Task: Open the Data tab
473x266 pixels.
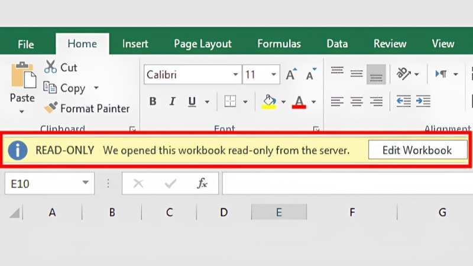Action: [x=337, y=44]
